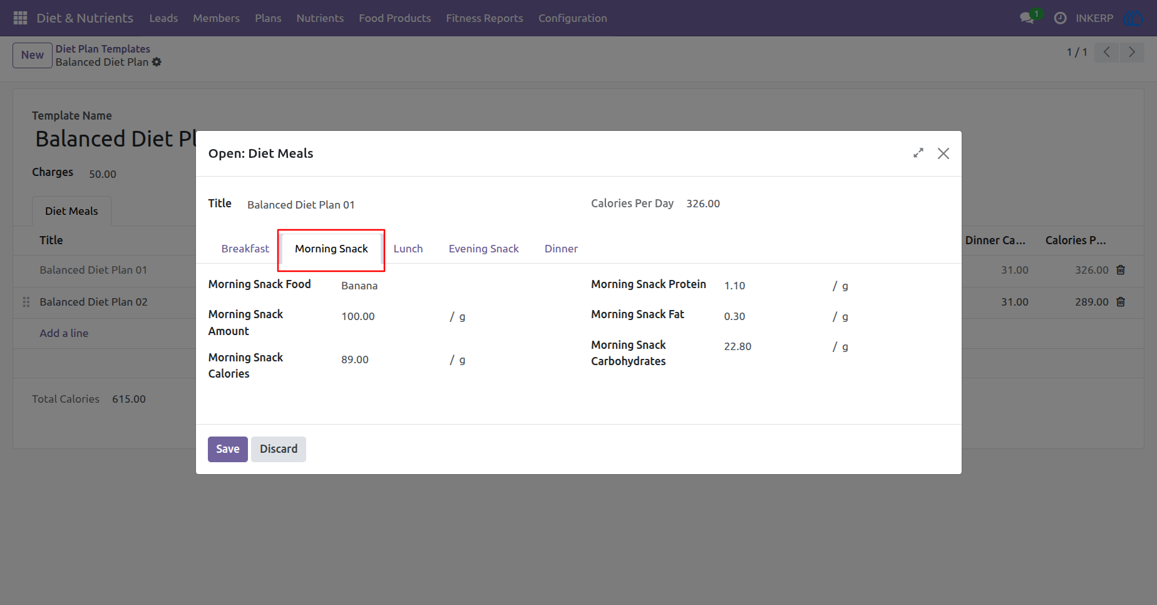
Task: Grab the drag handle of Balanced Diet Plan 02
Action: tap(26, 302)
